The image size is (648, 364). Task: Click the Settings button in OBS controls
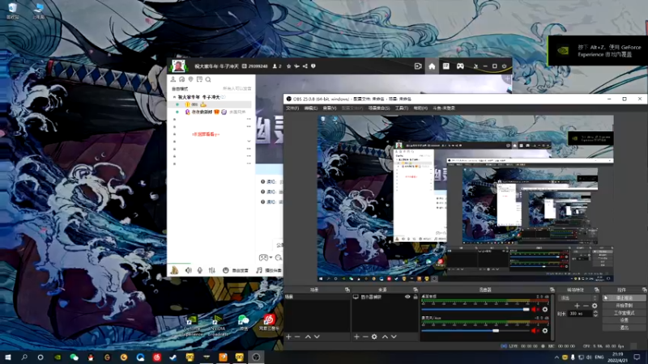[x=623, y=320]
